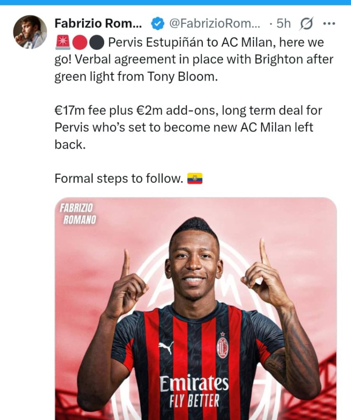Click the Ecuador flag emoji
This screenshot has height=420, width=351.
click(x=195, y=179)
